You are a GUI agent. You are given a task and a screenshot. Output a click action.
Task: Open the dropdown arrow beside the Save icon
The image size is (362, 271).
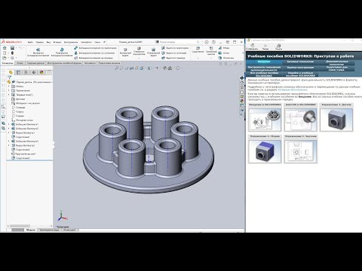tap(16, 47)
